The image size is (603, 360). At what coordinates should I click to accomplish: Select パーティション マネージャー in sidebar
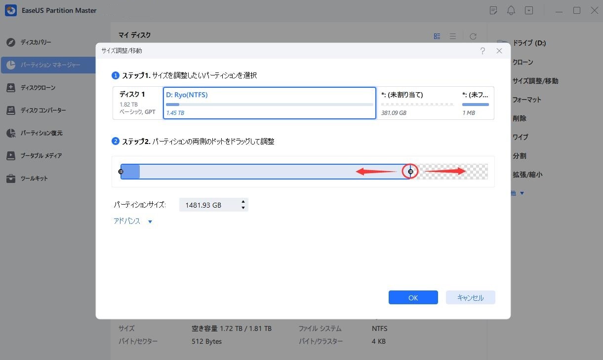click(x=47, y=65)
